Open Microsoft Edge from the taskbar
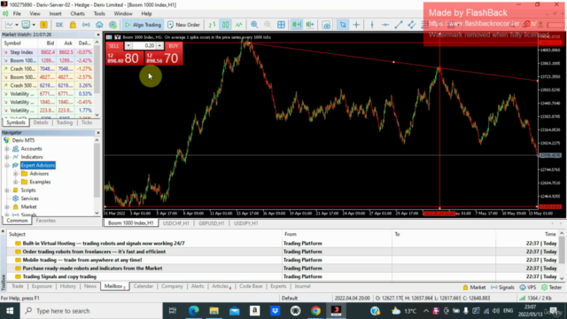This screenshot has width=567, height=319. (x=194, y=311)
